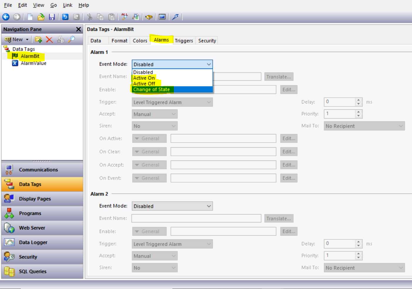Switch to the Alarms tab
This screenshot has width=412, height=289.
click(x=162, y=40)
